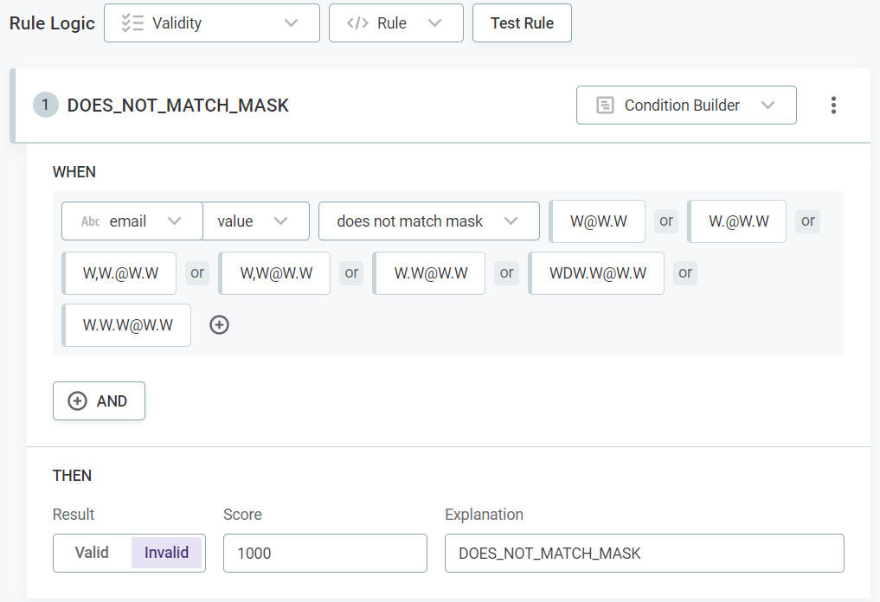
Task: Click the plus icon to add another mask
Action: [x=219, y=324]
